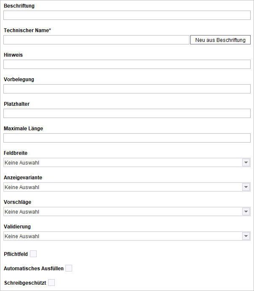Enable the Pflichtfeld checkbox
The width and height of the screenshot is (254, 291).
coord(33,254)
